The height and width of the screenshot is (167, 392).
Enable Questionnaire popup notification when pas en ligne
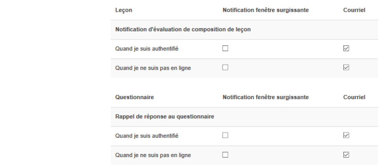[x=225, y=155]
